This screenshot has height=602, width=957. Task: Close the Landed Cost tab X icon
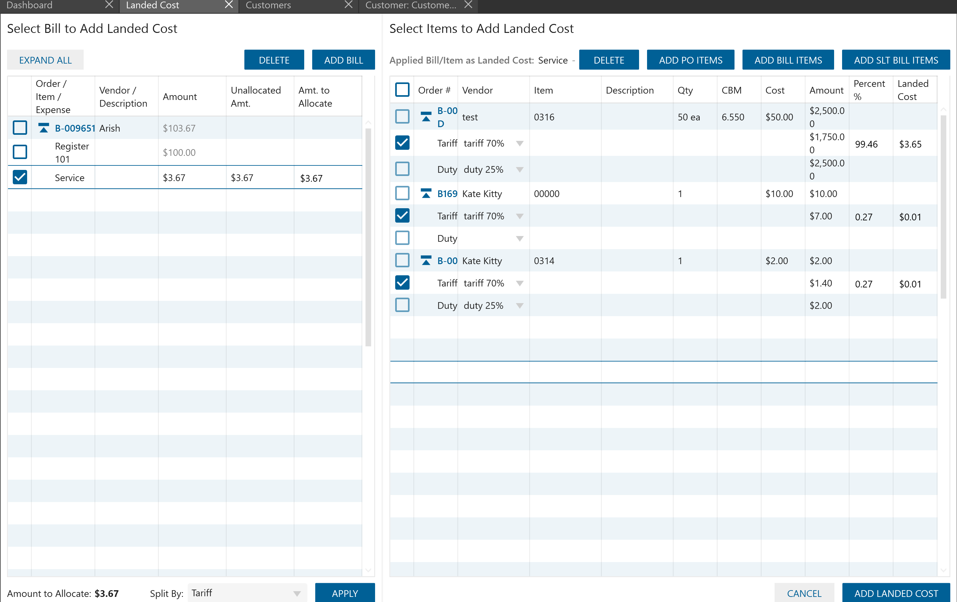(229, 5)
